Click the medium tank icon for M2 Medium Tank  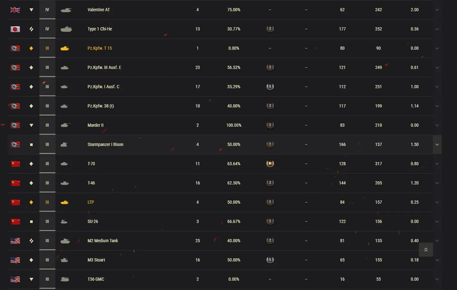[x=31, y=241]
